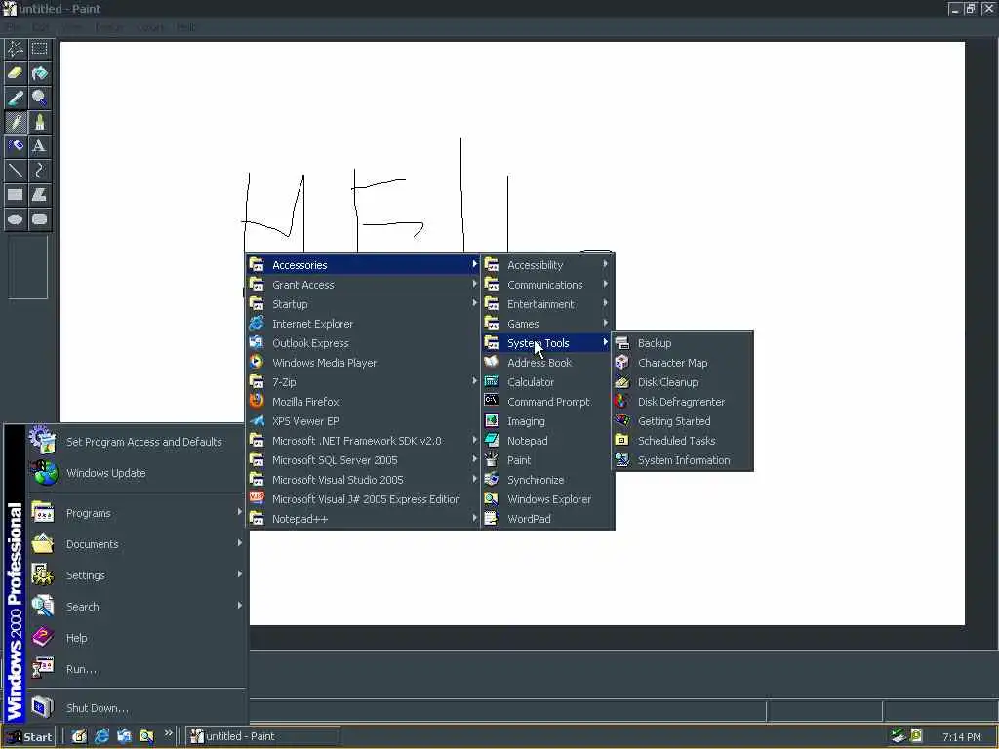Select the Rounded Rectangle tool
This screenshot has width=999, height=749.
pos(39,219)
